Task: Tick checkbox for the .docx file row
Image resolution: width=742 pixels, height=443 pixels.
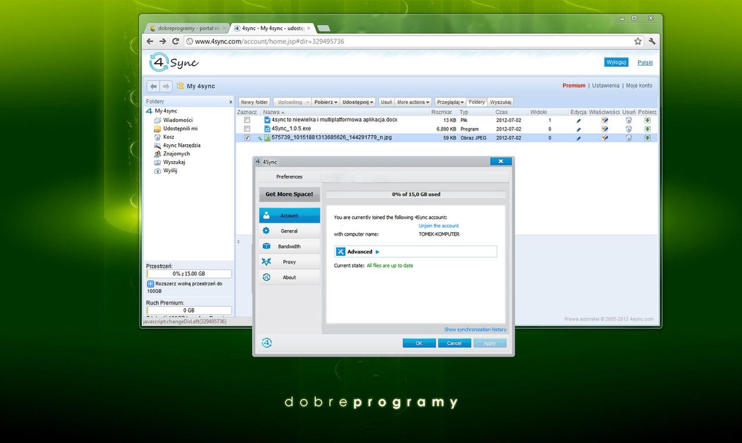Action: [x=247, y=120]
